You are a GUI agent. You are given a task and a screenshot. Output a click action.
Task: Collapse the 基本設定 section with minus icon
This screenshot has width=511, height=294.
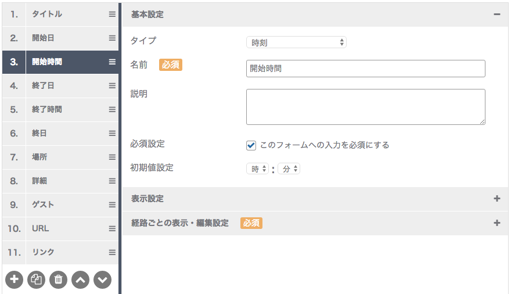tap(496, 15)
